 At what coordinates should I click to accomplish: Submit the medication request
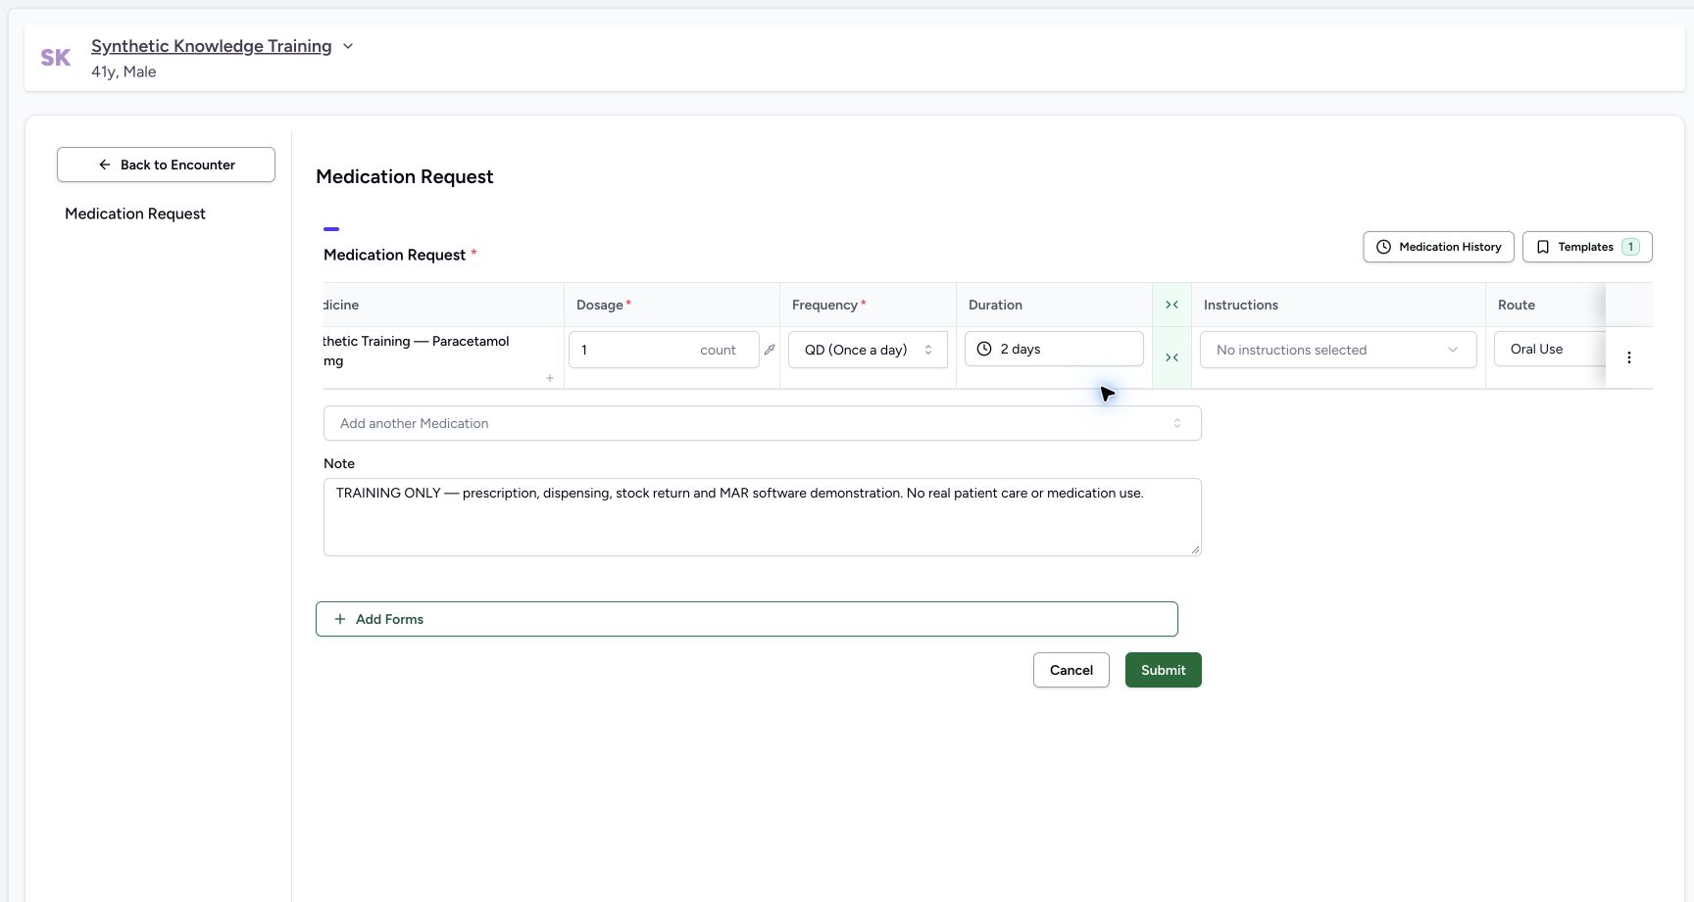1163,670
